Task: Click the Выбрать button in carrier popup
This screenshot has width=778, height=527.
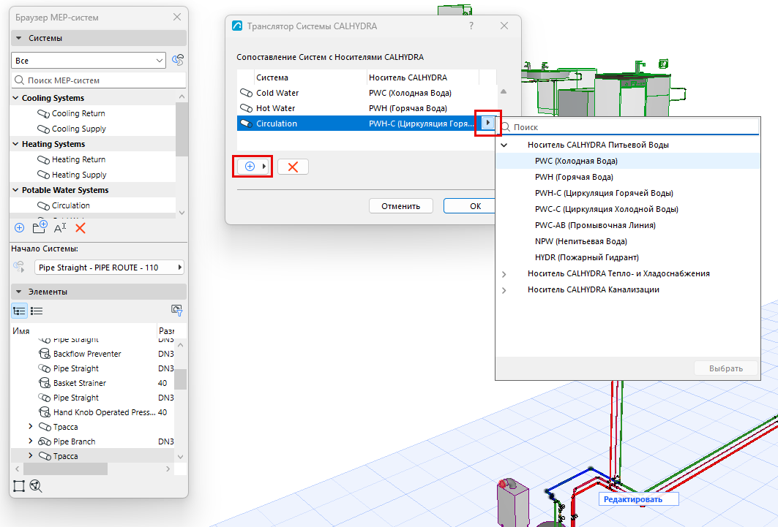Action: point(726,368)
